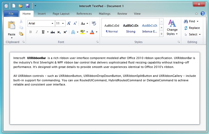Viewport: 209px width, 134px height.
Task: Apply the Normal style
Action: pyautogui.click(x=112, y=28)
